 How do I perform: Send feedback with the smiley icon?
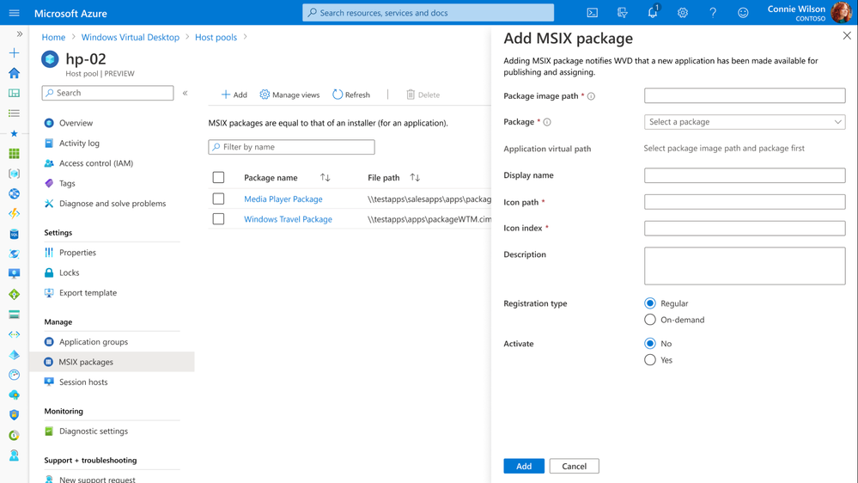(x=743, y=13)
